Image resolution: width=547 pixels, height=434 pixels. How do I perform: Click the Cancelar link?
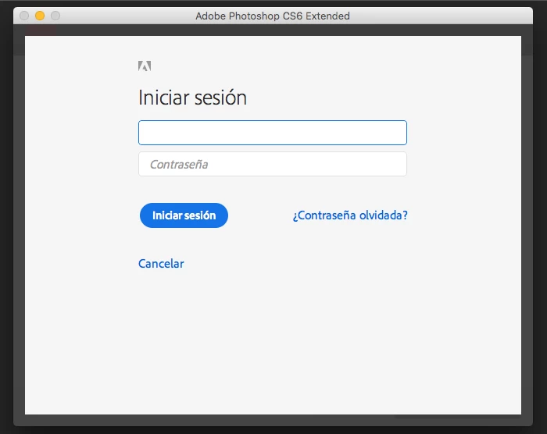click(161, 264)
